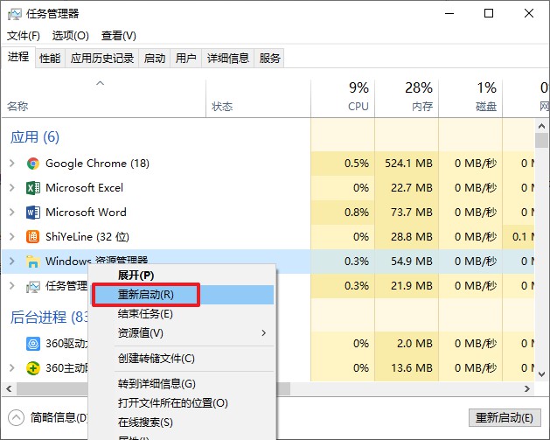Image resolution: width=550 pixels, height=440 pixels.
Task: Click the 简略信息(D) link
Action: pyautogui.click(x=59, y=417)
